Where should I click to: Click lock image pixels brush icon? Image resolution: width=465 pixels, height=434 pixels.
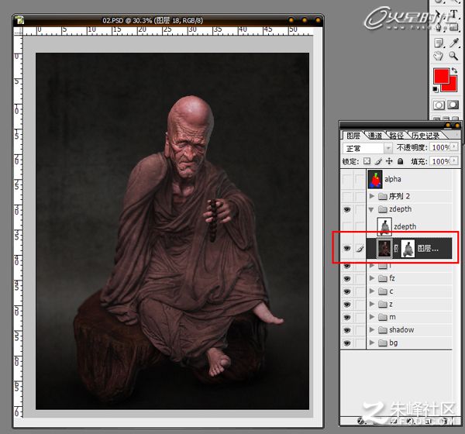point(378,161)
